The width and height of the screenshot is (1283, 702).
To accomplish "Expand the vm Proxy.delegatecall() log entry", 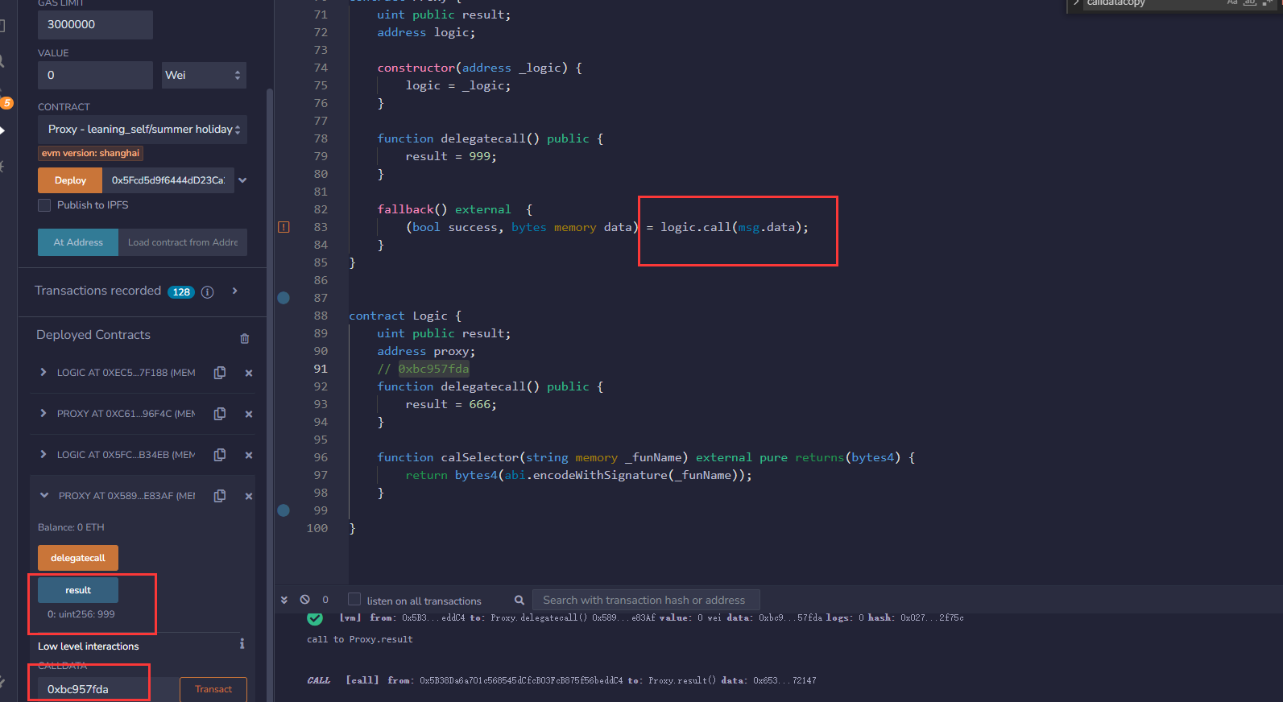I will tap(635, 618).
